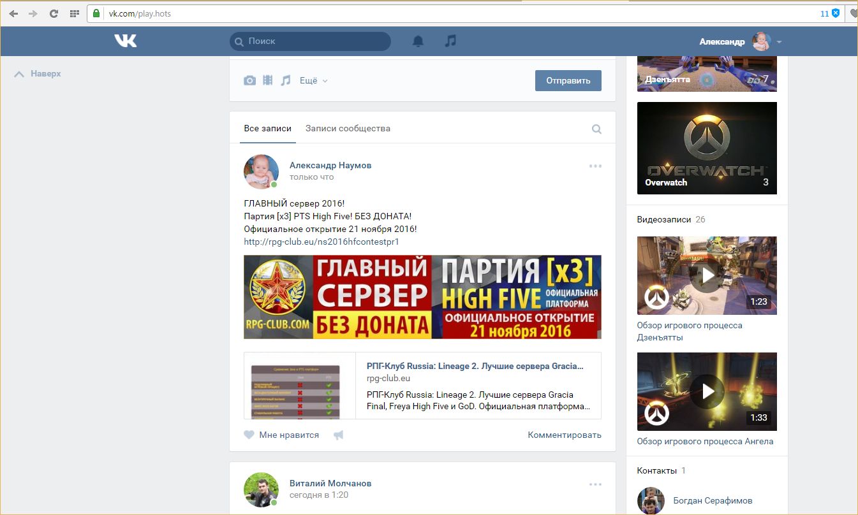This screenshot has width=858, height=515.
Task: Attach audio with the note icon
Action: [286, 80]
